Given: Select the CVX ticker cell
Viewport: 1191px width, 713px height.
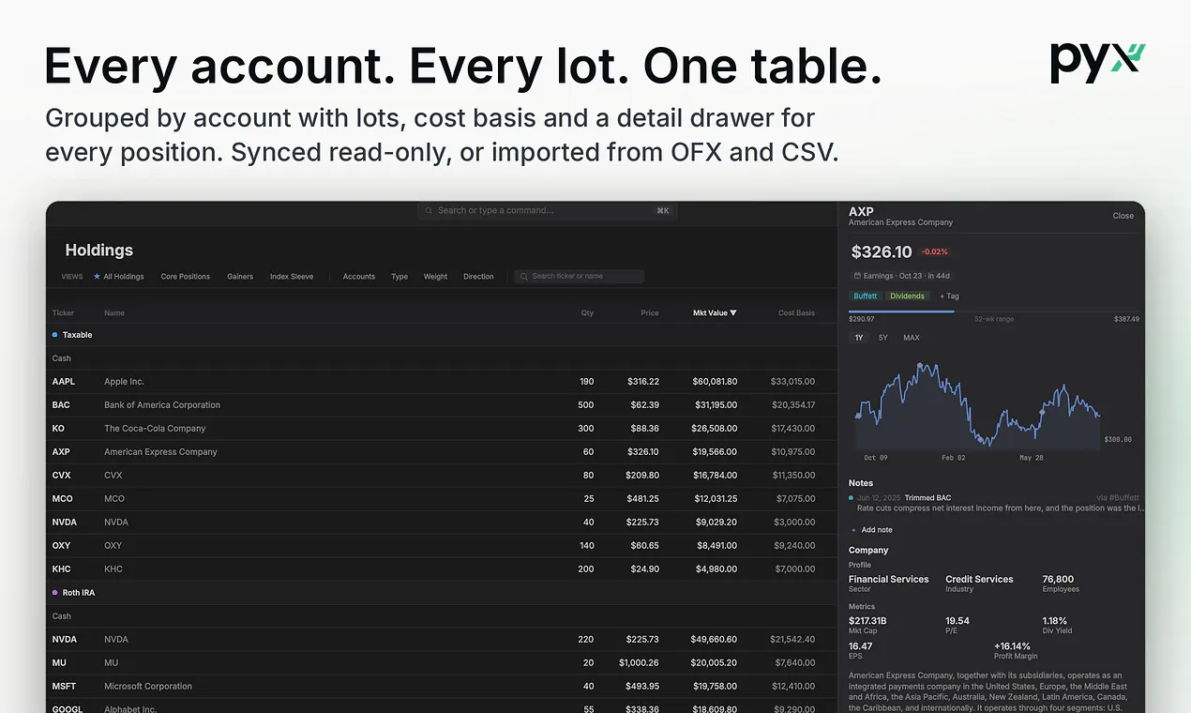Looking at the screenshot, I should [62, 476].
